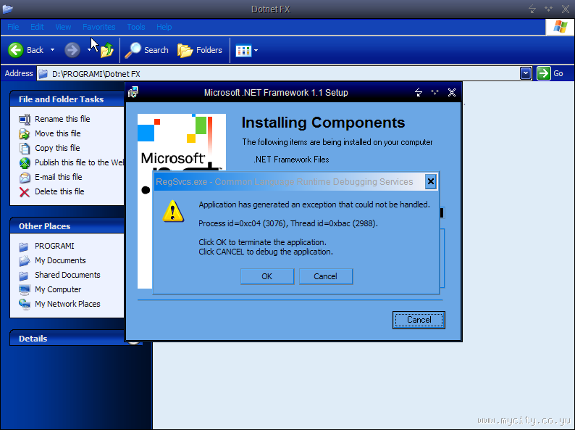Click Cancel in RegSvcs.exe error dialog

coord(326,276)
